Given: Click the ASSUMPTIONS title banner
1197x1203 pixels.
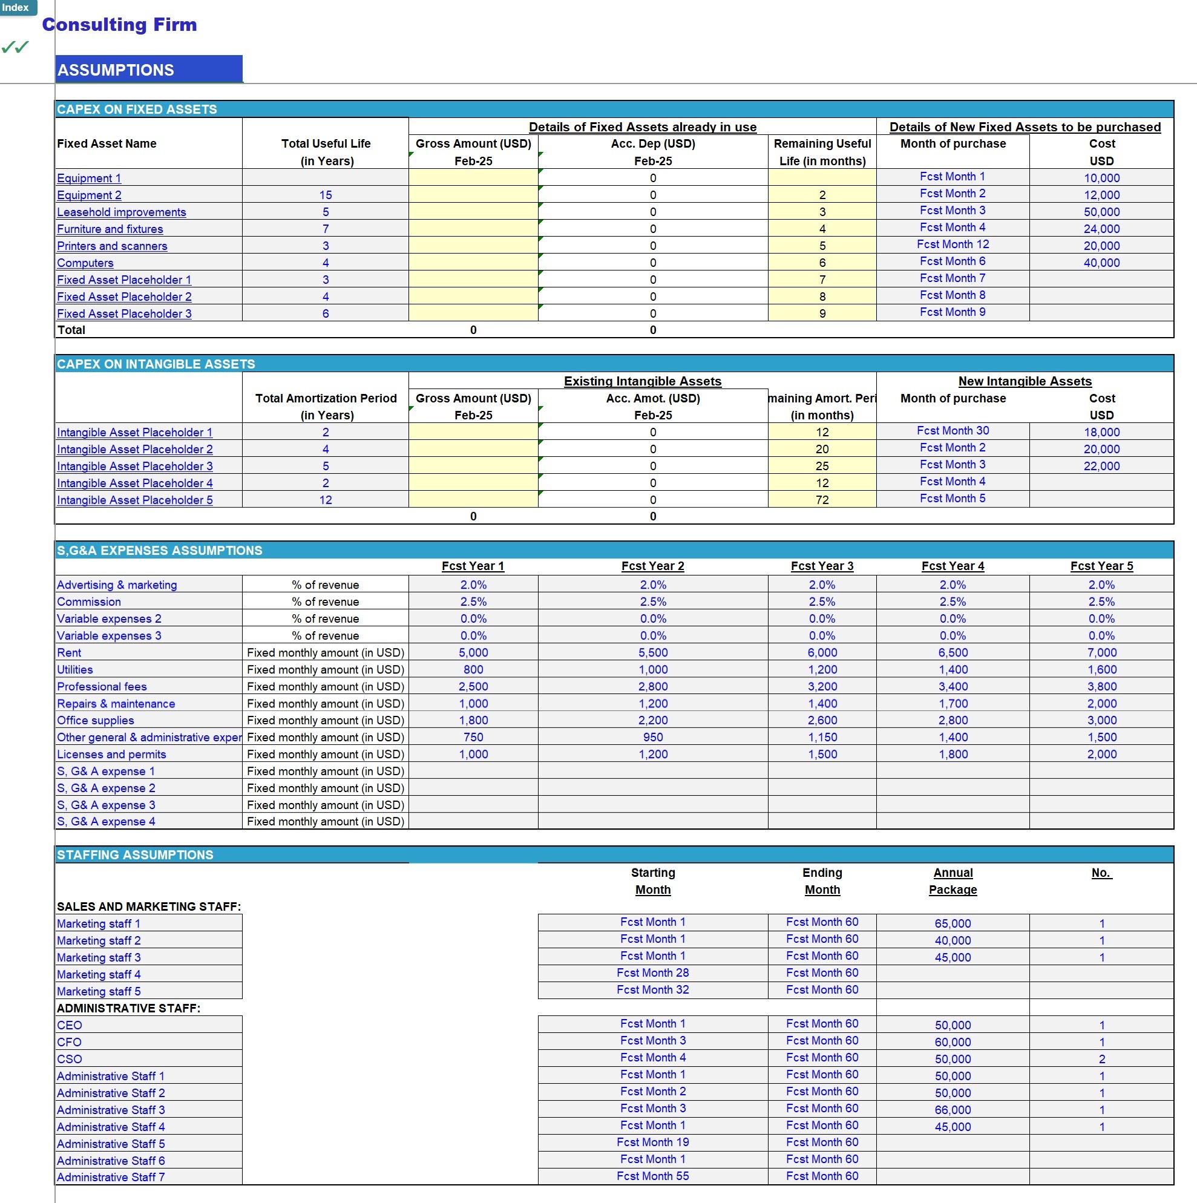Looking at the screenshot, I should (149, 69).
